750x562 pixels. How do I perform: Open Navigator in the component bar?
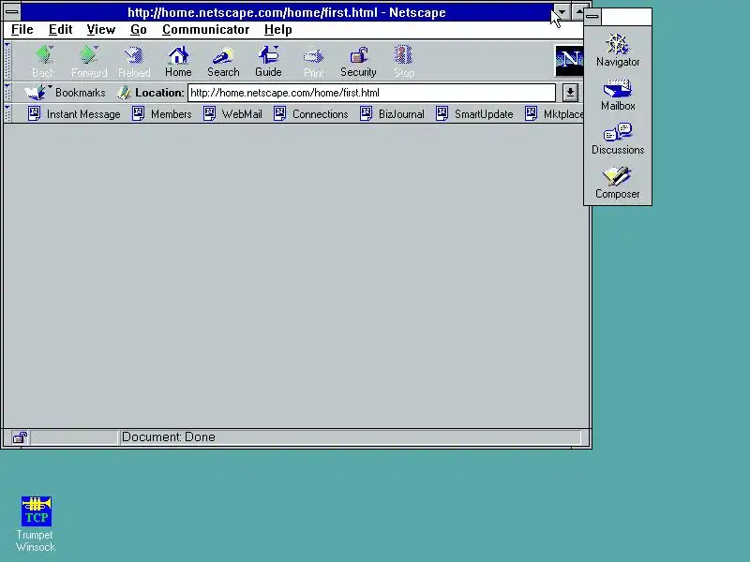[618, 51]
